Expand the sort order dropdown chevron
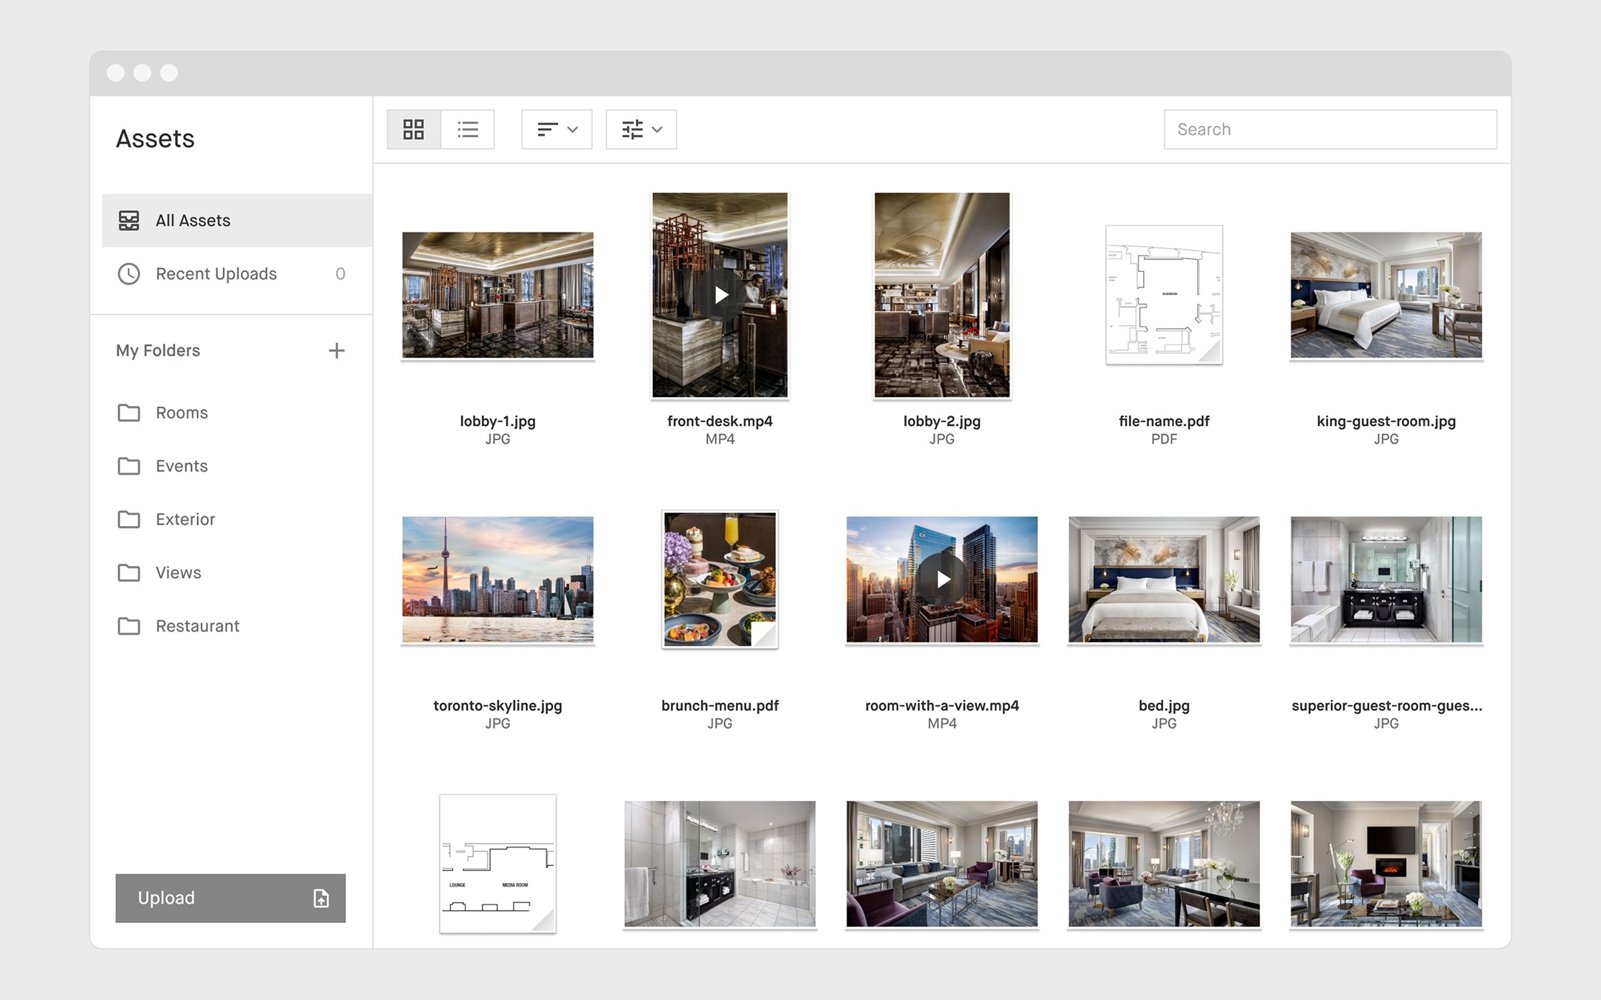Viewport: 1601px width, 1000px height. click(x=571, y=129)
